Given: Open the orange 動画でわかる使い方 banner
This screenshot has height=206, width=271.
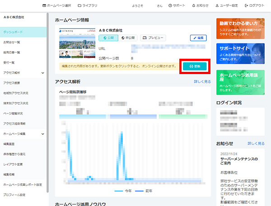Looking at the screenshot, I should tap(240, 28).
